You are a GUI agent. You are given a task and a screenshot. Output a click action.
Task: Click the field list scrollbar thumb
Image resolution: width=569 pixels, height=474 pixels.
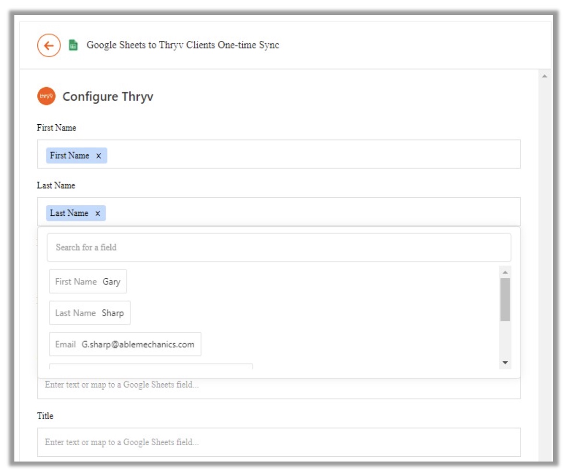505,300
